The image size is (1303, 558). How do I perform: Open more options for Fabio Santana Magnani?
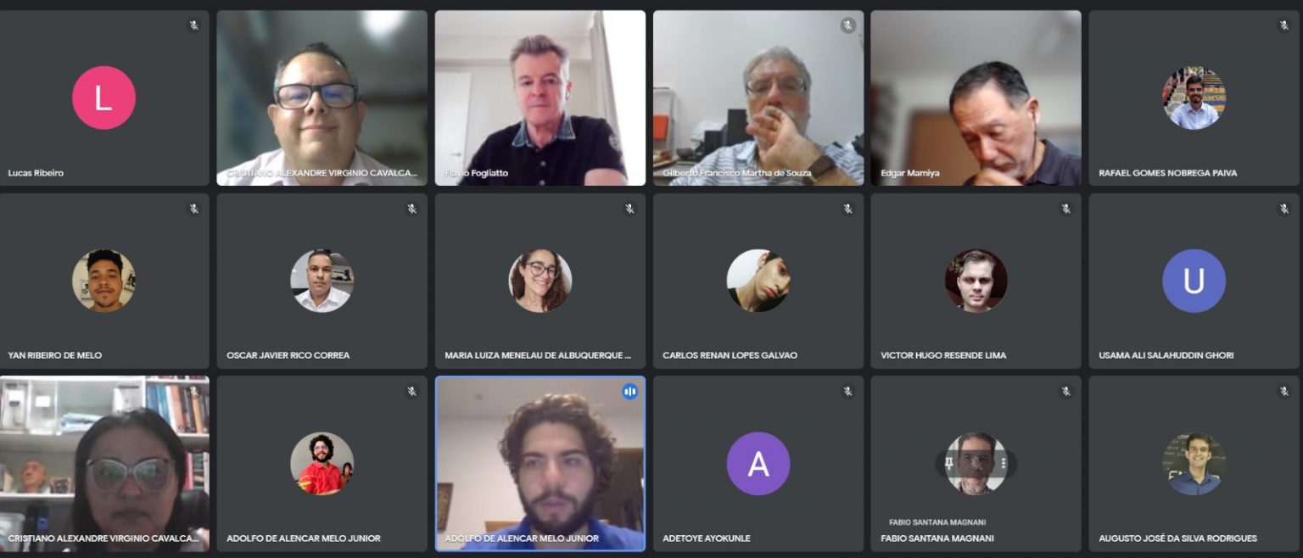click(1004, 463)
